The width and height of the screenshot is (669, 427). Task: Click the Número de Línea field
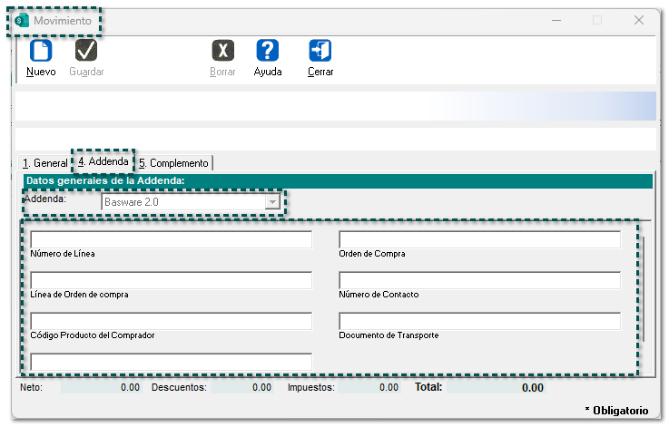point(171,239)
